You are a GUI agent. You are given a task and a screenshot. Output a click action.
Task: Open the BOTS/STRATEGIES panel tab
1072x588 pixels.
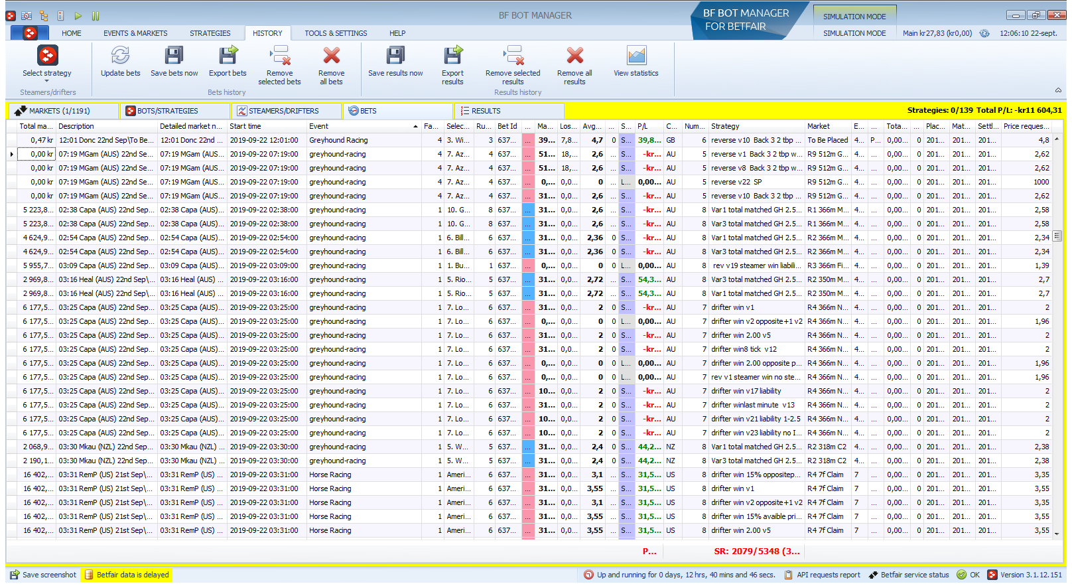coord(175,111)
